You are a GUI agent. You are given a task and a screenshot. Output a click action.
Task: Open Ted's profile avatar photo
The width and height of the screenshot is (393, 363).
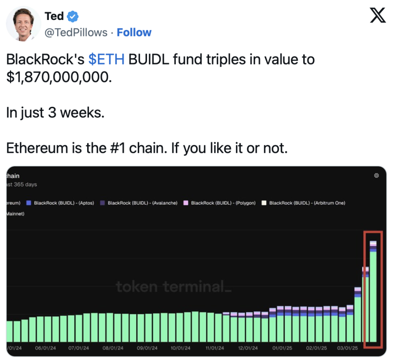[23, 24]
